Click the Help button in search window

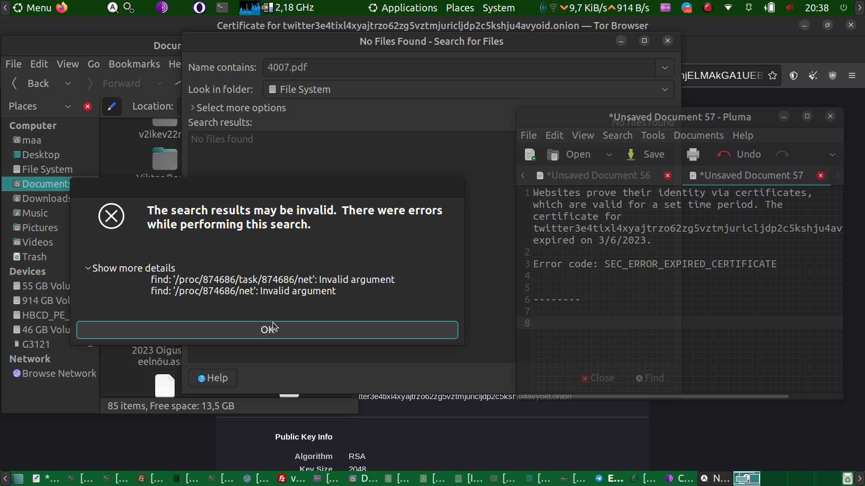(x=212, y=378)
